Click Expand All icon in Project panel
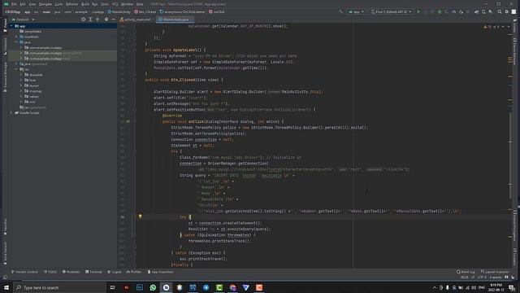Viewport: 520px width, 293px height. (90, 20)
